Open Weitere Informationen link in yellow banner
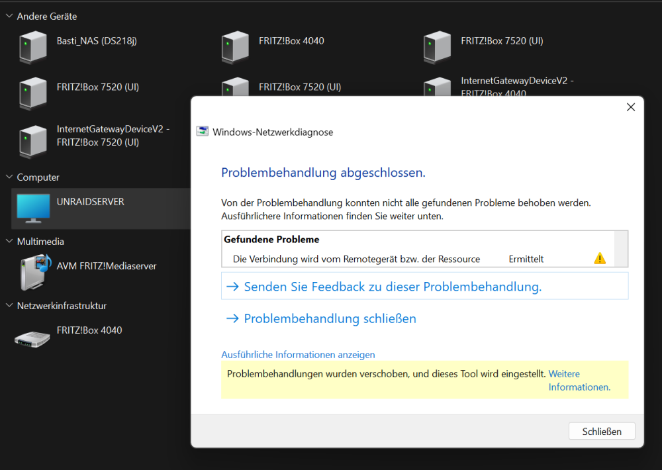Image resolution: width=662 pixels, height=470 pixels. [579, 381]
